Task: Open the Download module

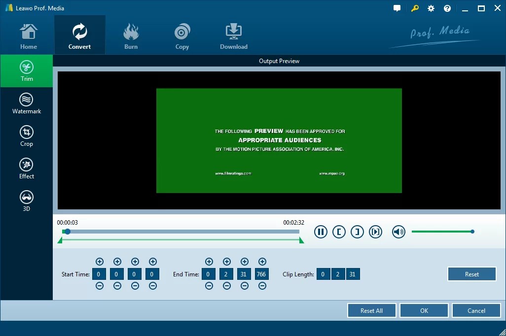Action: click(x=234, y=37)
